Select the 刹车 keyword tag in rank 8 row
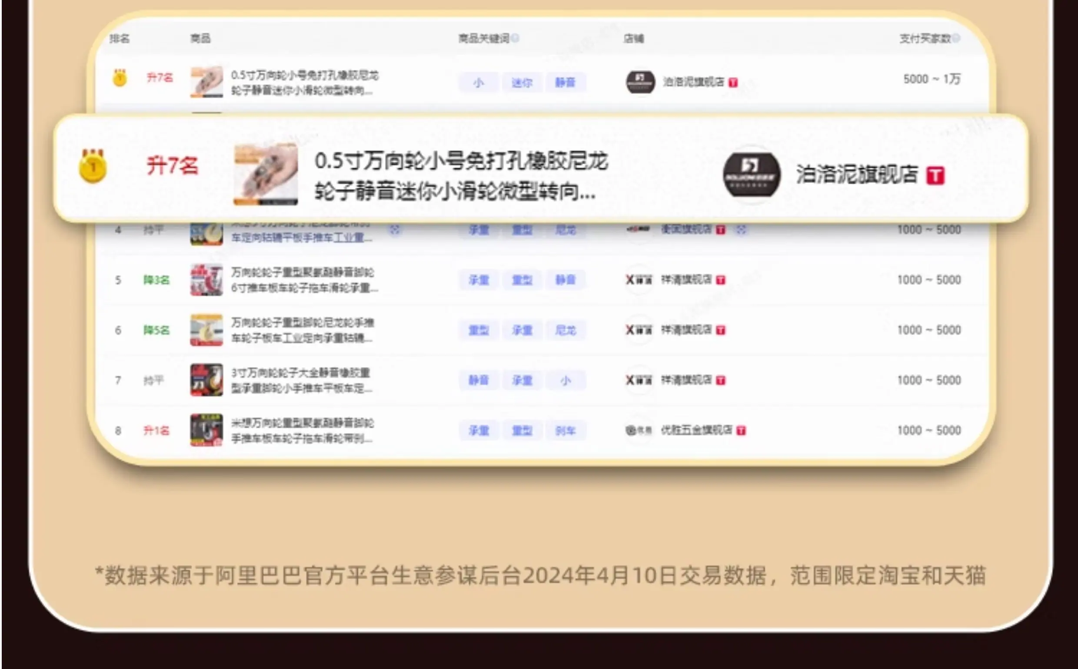The width and height of the screenshot is (1078, 669). pos(566,431)
